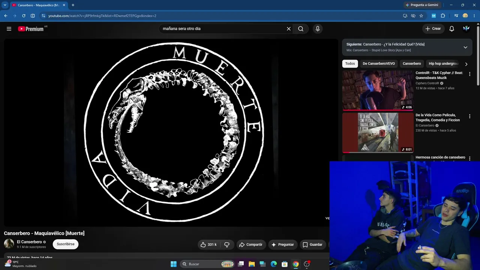
Task: Open the tab search dropdown arrow
Action: [5, 5]
